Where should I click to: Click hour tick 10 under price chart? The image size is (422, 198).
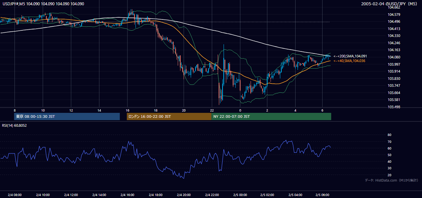tap(43, 110)
